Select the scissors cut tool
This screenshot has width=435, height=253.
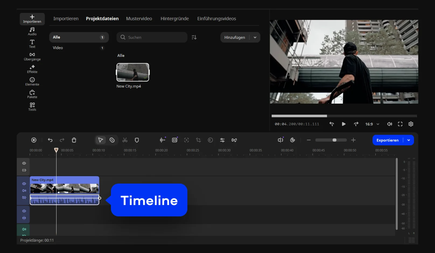[x=125, y=140]
